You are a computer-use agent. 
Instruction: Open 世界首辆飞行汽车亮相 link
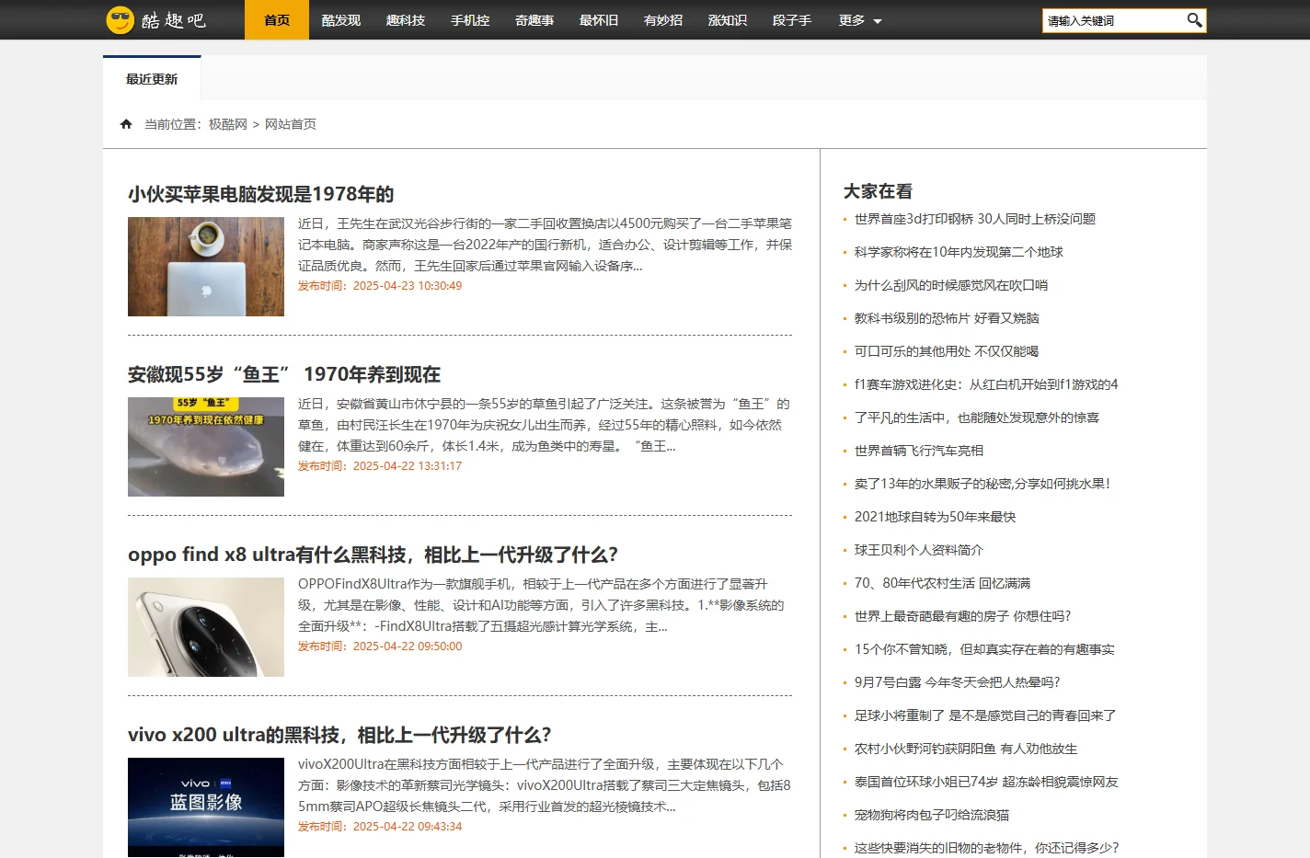[919, 451]
